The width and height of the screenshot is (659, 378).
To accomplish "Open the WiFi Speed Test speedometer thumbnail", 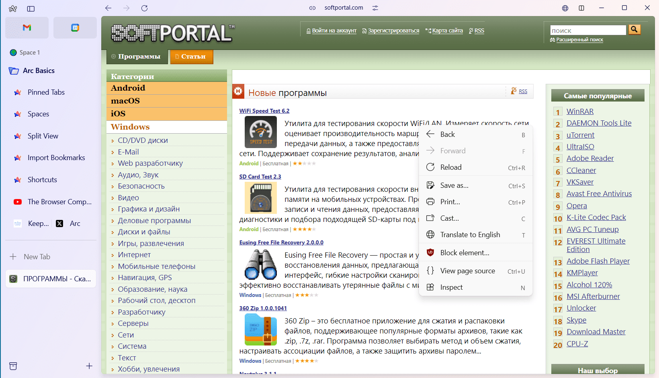I will [x=261, y=132].
